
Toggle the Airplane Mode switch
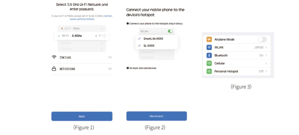[x=262, y=39]
